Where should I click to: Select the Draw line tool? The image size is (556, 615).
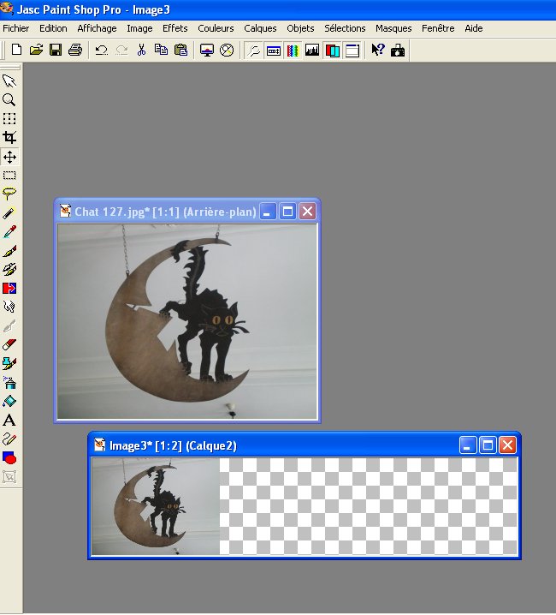pyautogui.click(x=9, y=439)
